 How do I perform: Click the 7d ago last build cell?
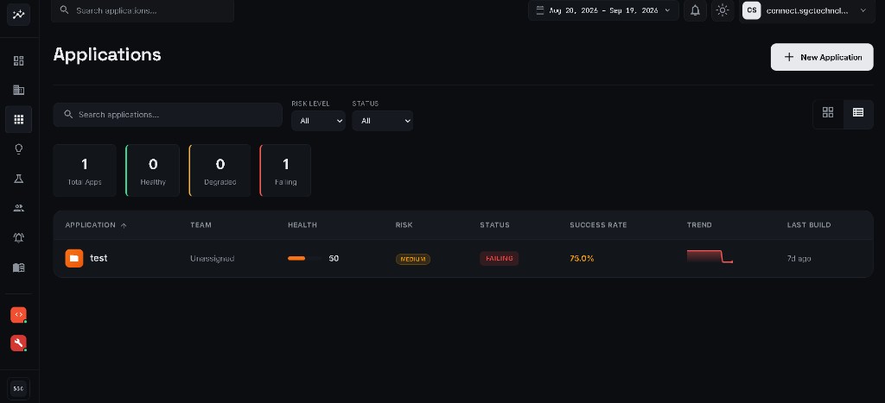click(x=799, y=259)
